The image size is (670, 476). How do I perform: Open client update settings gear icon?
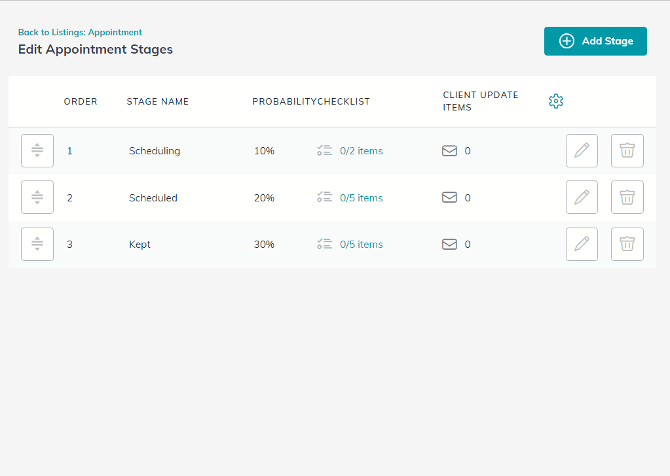coord(555,101)
